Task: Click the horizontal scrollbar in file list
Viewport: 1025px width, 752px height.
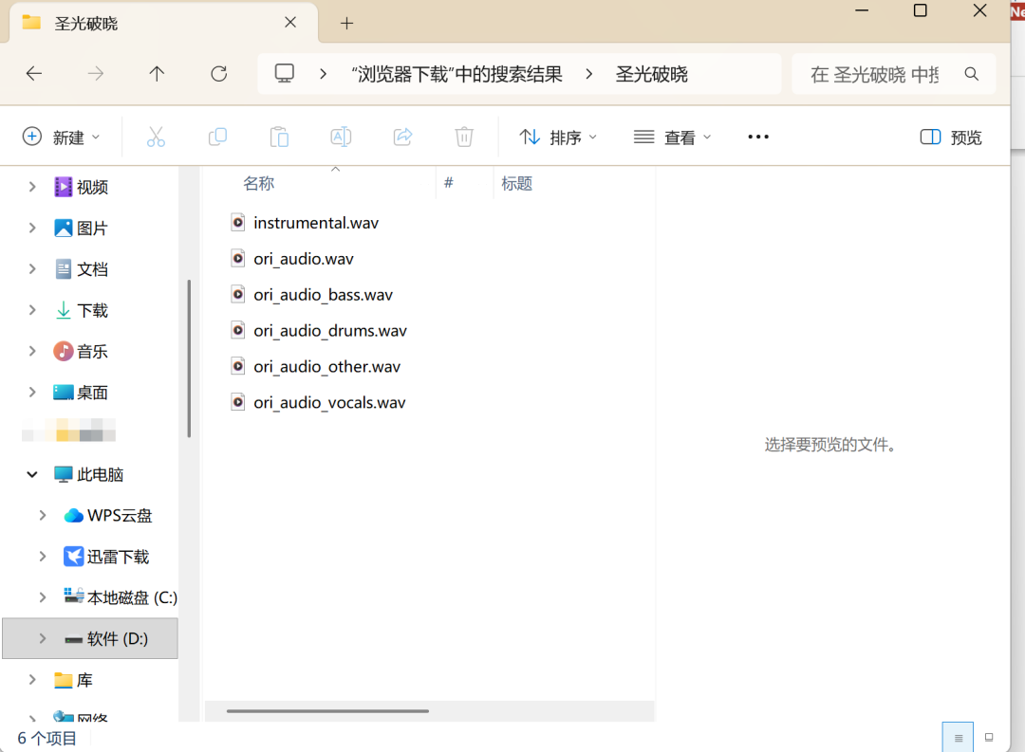Action: coord(327,710)
